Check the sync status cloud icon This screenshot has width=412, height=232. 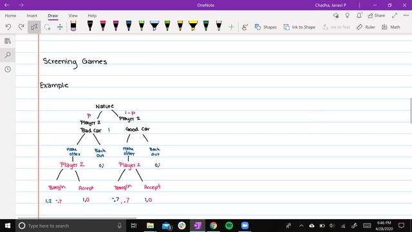click(336, 15)
